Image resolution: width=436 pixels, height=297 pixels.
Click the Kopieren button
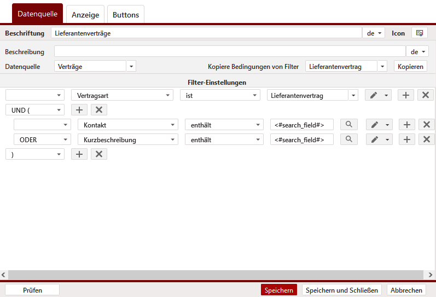410,67
